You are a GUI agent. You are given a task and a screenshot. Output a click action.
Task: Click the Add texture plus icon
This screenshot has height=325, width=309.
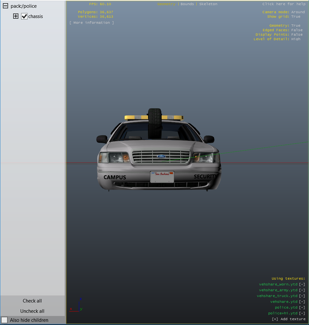275,319
